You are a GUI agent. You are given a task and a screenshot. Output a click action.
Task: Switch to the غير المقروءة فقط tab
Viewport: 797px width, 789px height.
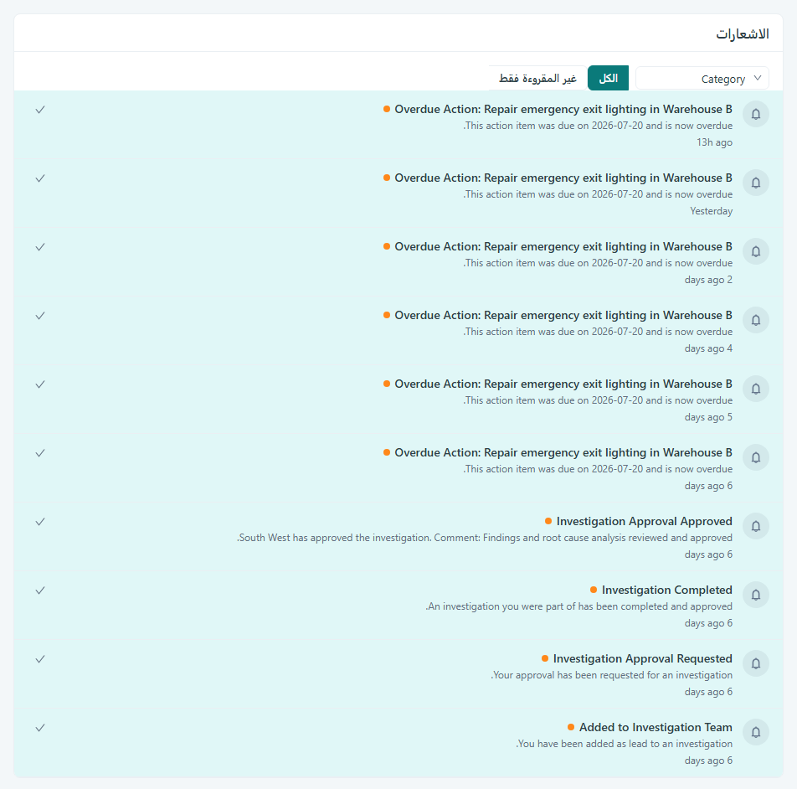[537, 78]
